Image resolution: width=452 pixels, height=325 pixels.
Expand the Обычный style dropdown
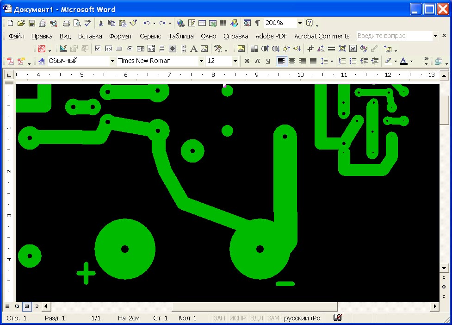(x=112, y=61)
